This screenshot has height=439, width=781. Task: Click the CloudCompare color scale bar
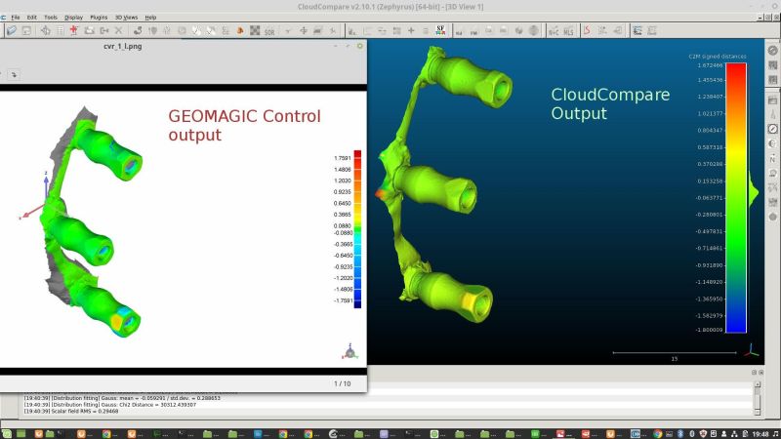coord(736,198)
